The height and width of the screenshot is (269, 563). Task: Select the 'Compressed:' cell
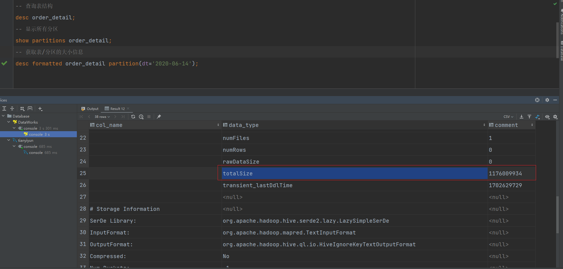click(x=155, y=256)
